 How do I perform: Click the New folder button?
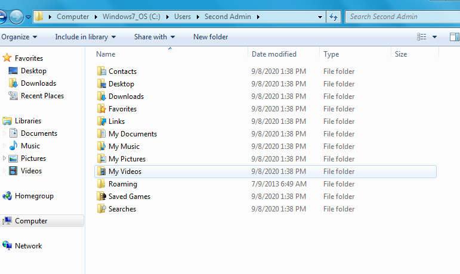point(211,37)
